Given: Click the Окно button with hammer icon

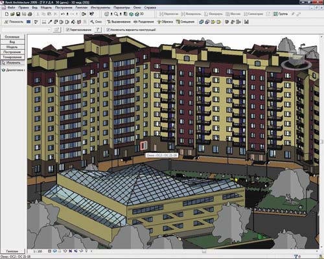Looking at the screenshot, I should click(96, 22).
